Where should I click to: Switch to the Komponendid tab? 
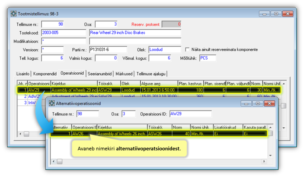[x=45, y=74]
